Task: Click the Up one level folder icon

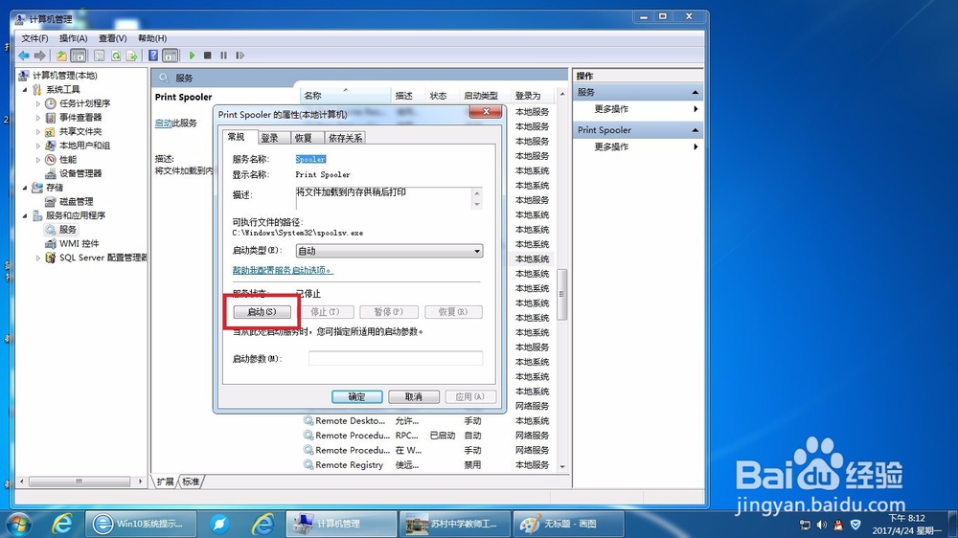Action: tap(61, 56)
